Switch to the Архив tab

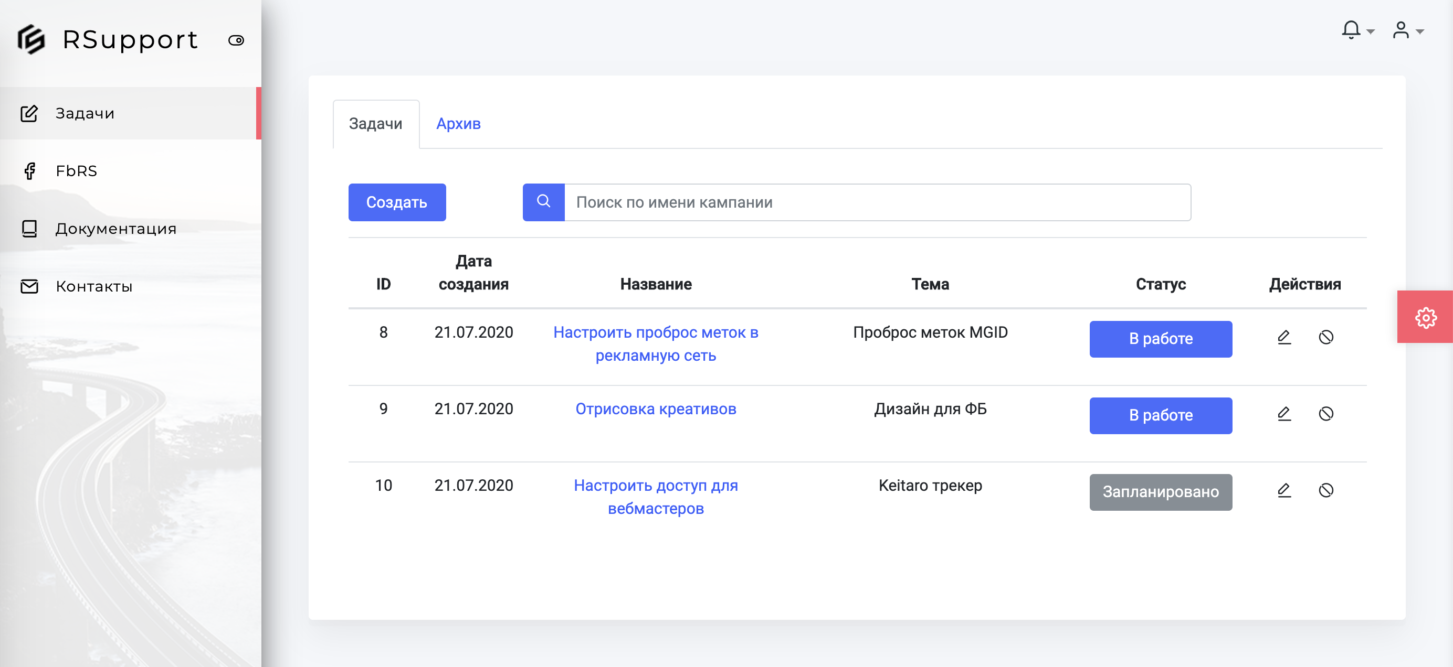coord(458,124)
